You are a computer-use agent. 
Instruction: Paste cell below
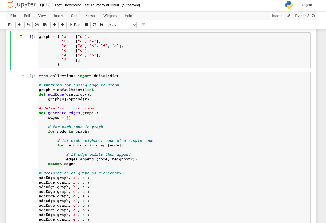coord(45,25)
